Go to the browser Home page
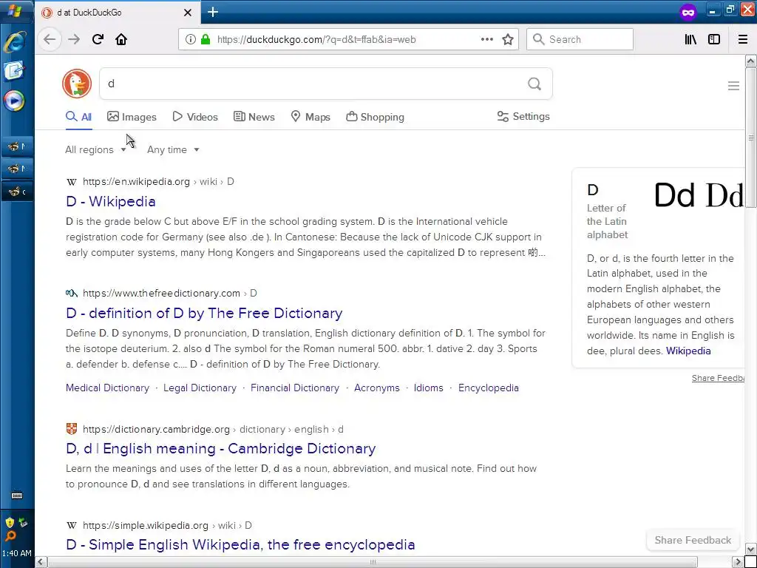The image size is (757, 568). pos(121,40)
